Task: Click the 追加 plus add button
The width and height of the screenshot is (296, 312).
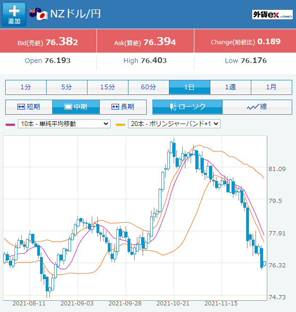Action: (14, 14)
